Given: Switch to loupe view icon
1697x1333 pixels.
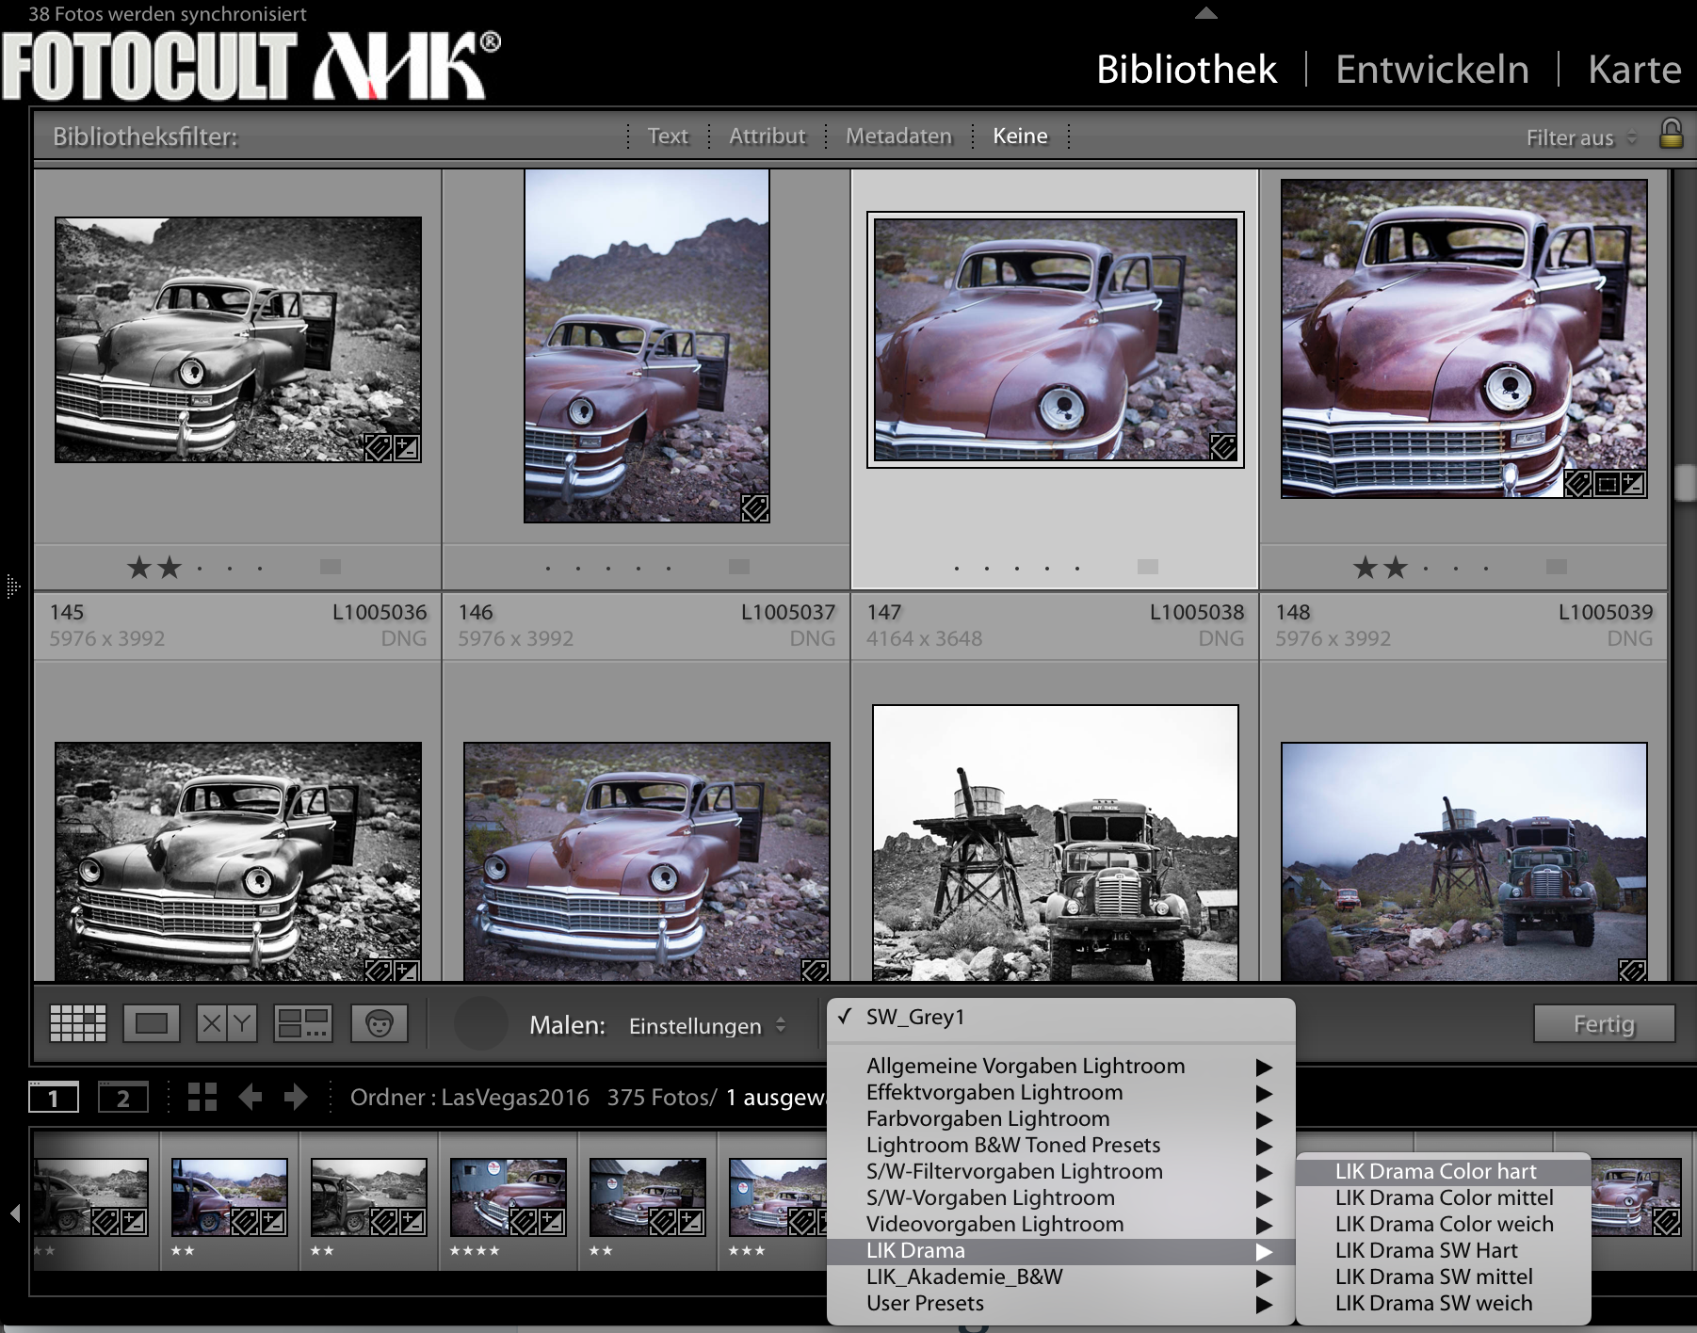Looking at the screenshot, I should click(x=151, y=1023).
